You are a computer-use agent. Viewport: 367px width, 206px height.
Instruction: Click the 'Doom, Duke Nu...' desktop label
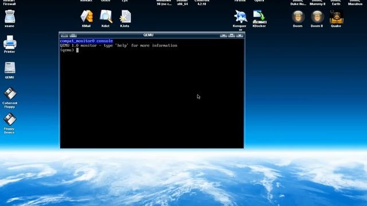tap(298, 2)
